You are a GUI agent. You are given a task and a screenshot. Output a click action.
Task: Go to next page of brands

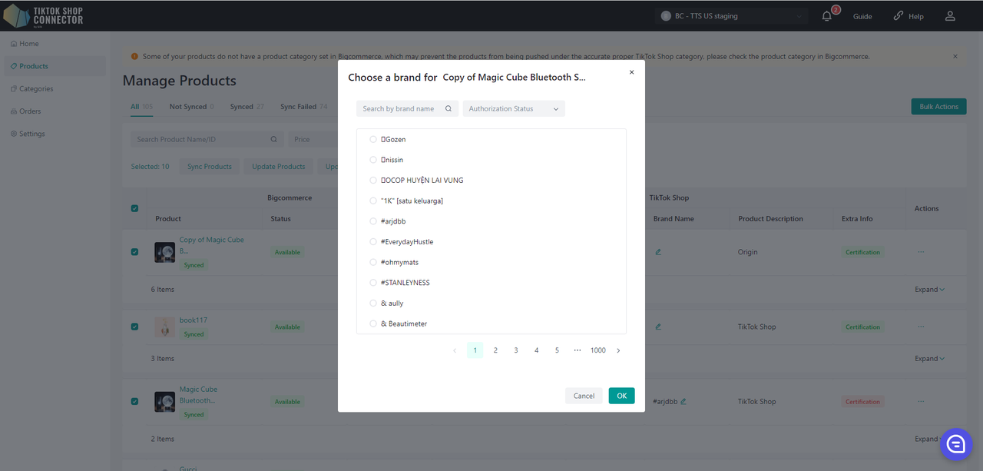pyautogui.click(x=618, y=350)
